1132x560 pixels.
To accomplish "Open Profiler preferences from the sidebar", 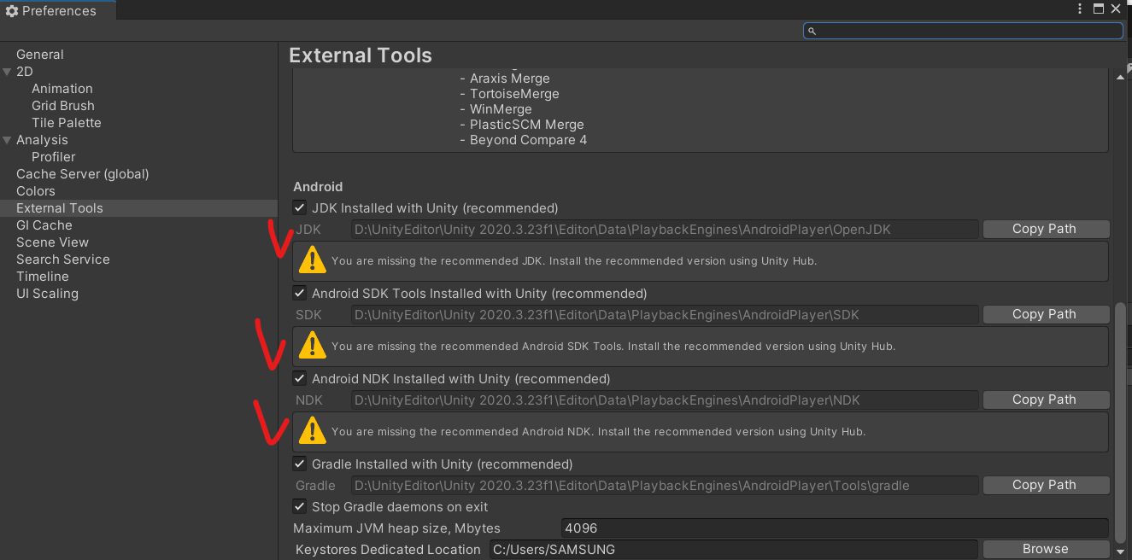I will pos(53,156).
